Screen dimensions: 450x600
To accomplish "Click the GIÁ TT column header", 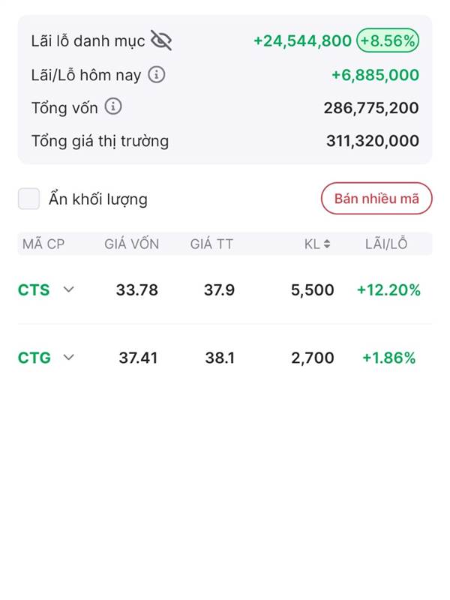I will (x=211, y=244).
